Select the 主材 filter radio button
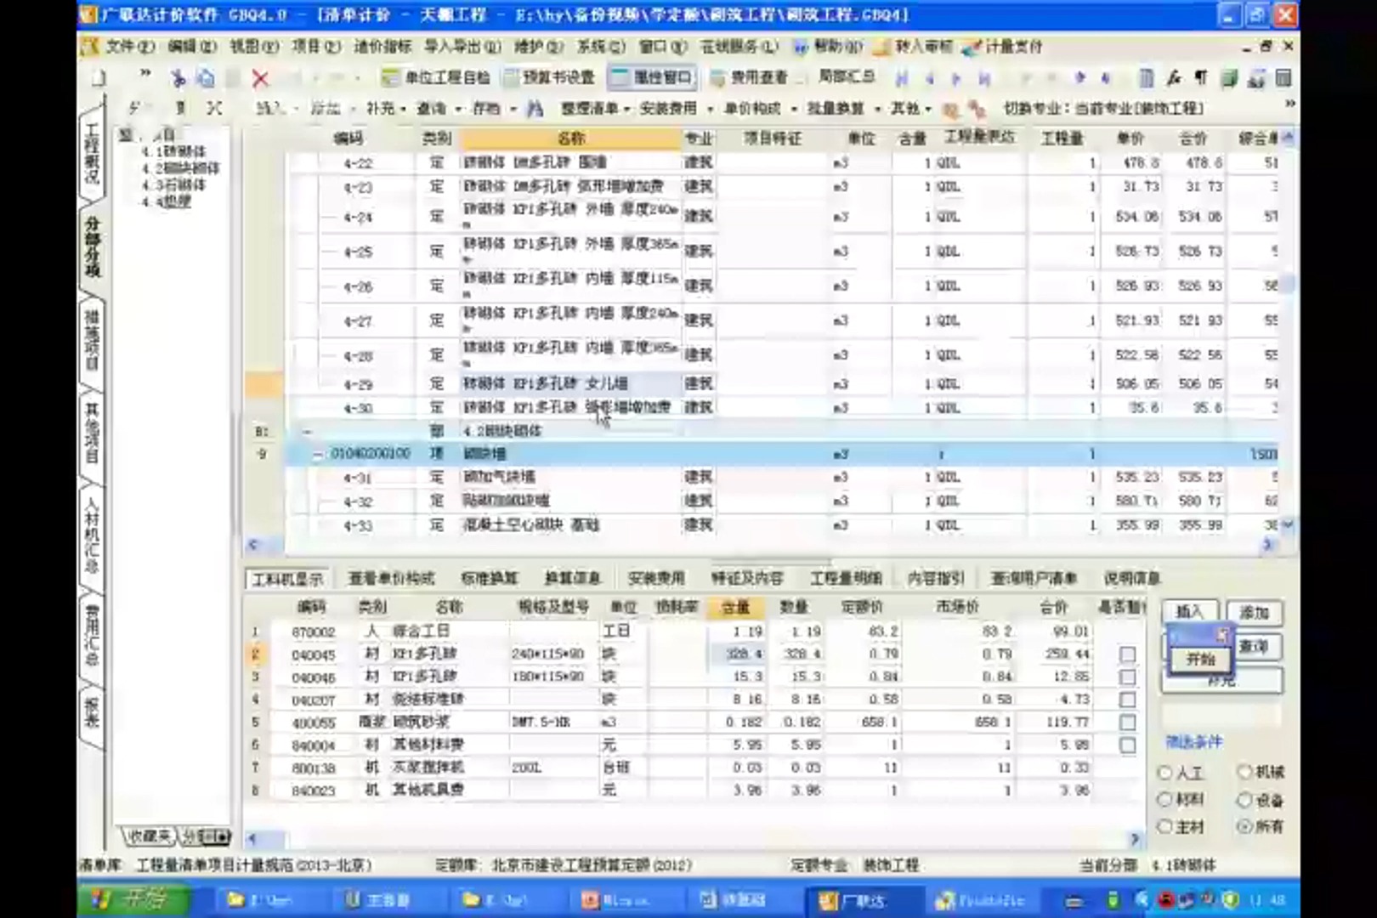The image size is (1377, 918). point(1165,826)
